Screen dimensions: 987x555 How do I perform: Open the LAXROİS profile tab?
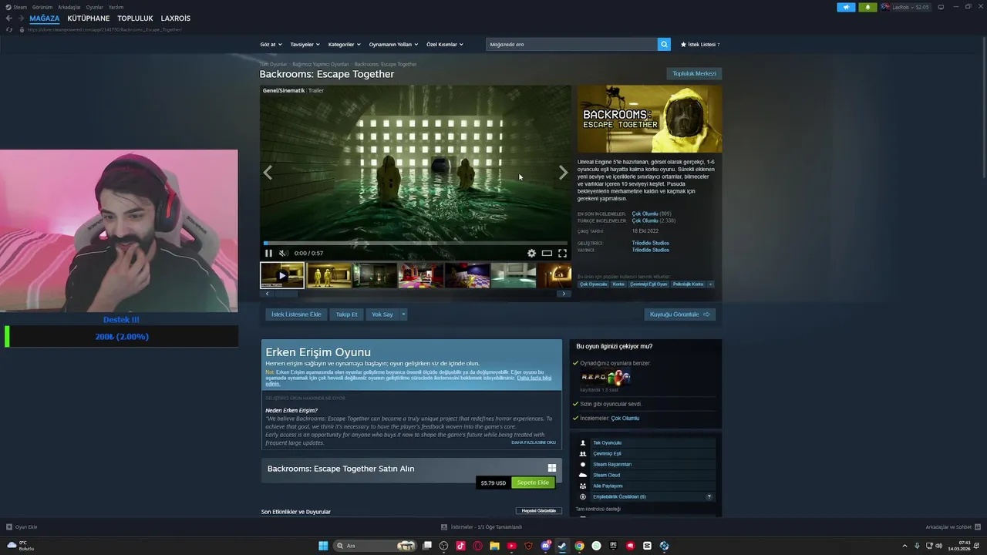(176, 18)
